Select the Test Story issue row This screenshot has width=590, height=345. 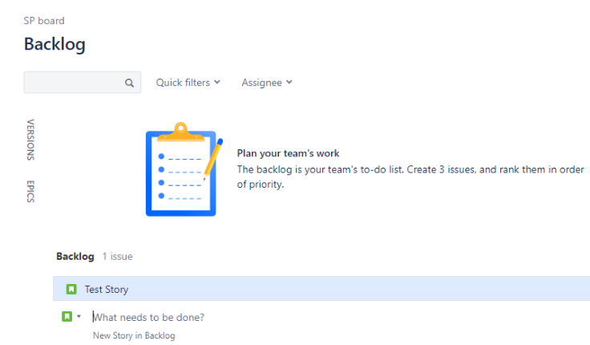321,289
